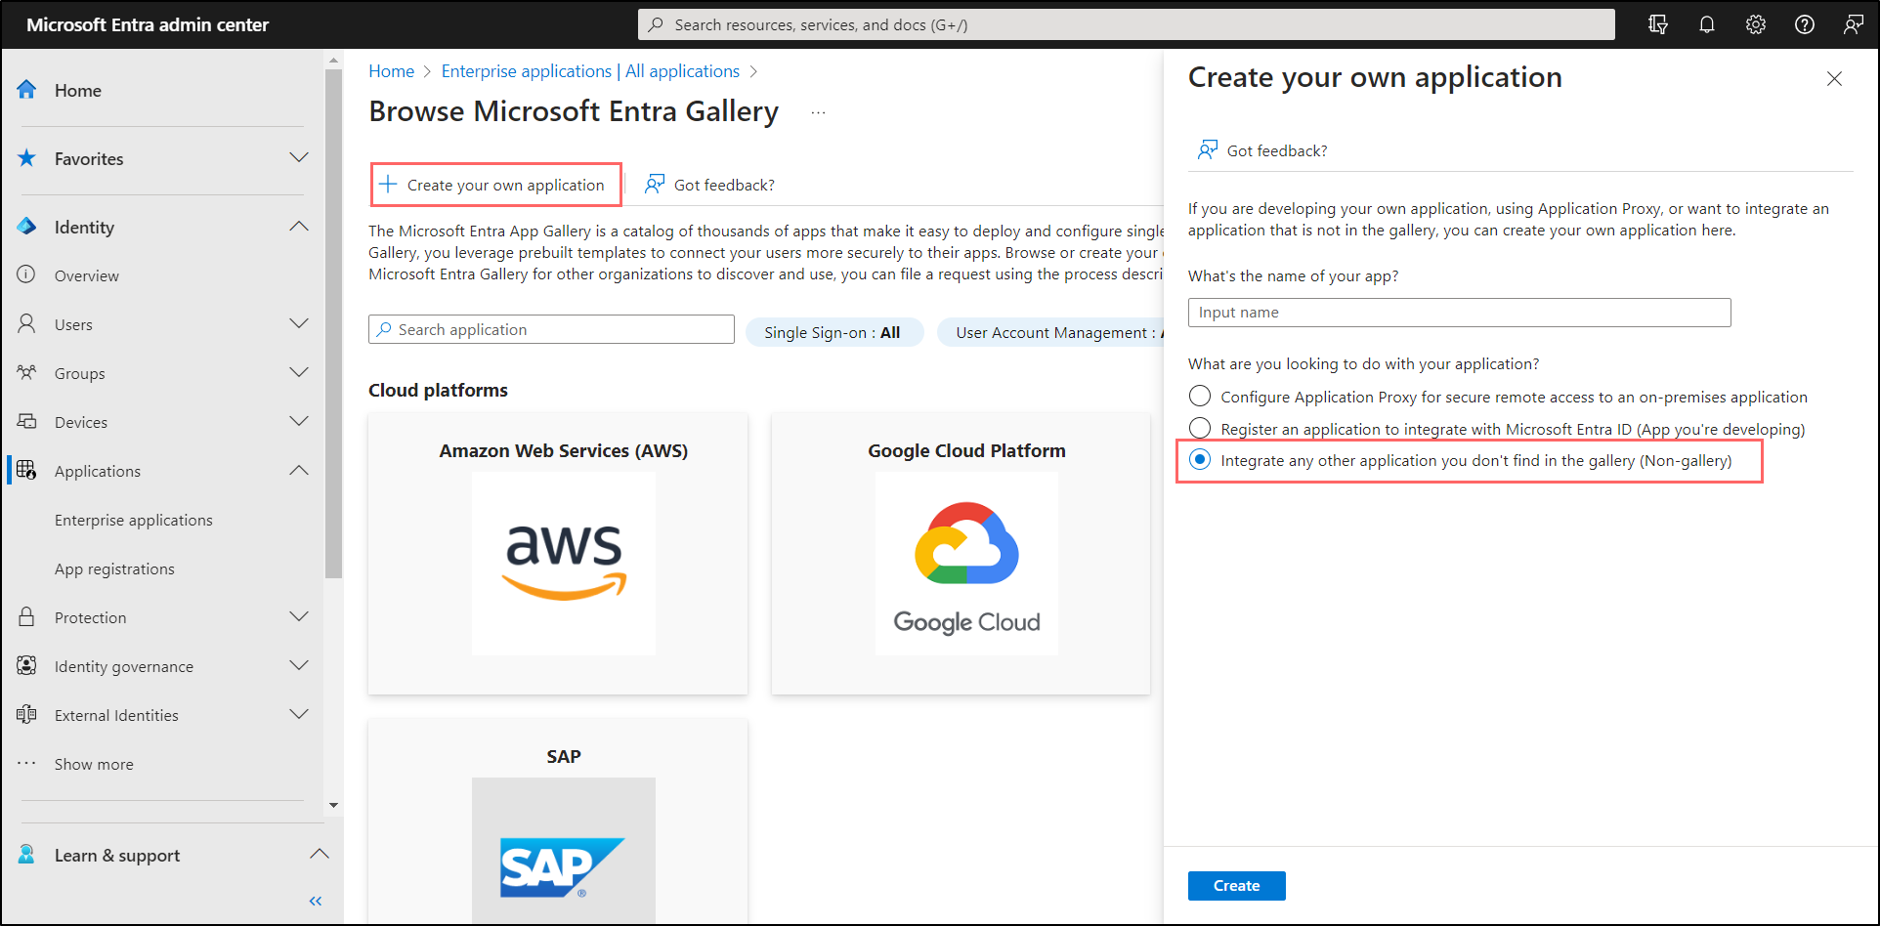
Task: Click Create your own application button
Action: tap(496, 185)
